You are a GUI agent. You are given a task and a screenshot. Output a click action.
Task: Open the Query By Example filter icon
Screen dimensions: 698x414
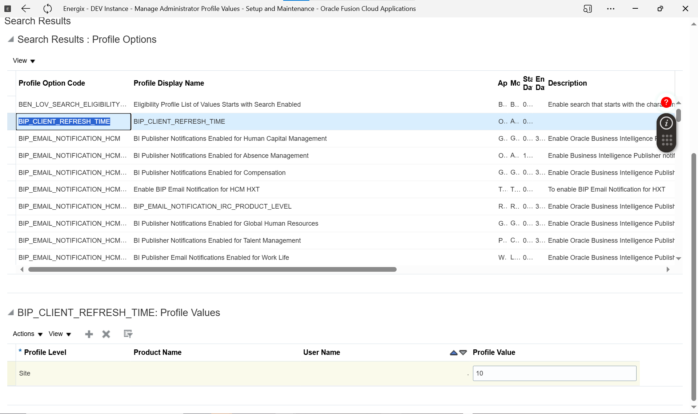pyautogui.click(x=128, y=334)
